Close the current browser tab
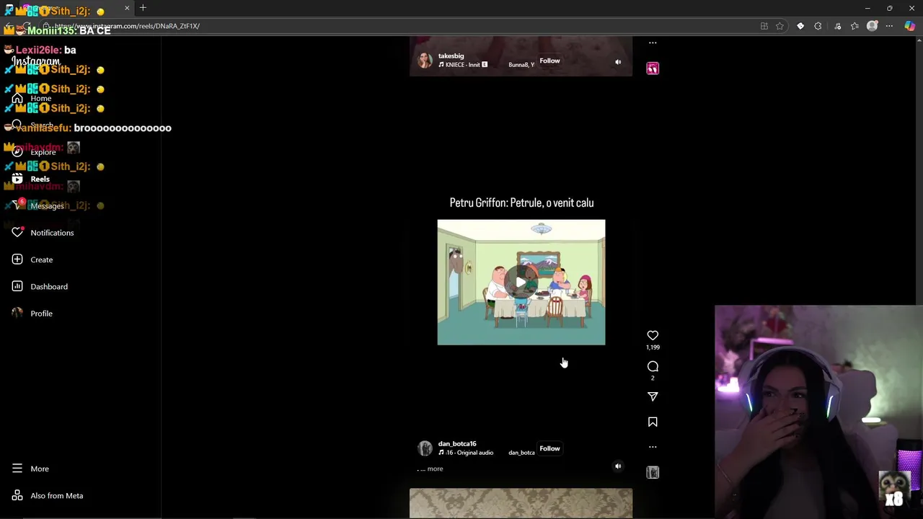Image resolution: width=923 pixels, height=519 pixels. click(127, 8)
